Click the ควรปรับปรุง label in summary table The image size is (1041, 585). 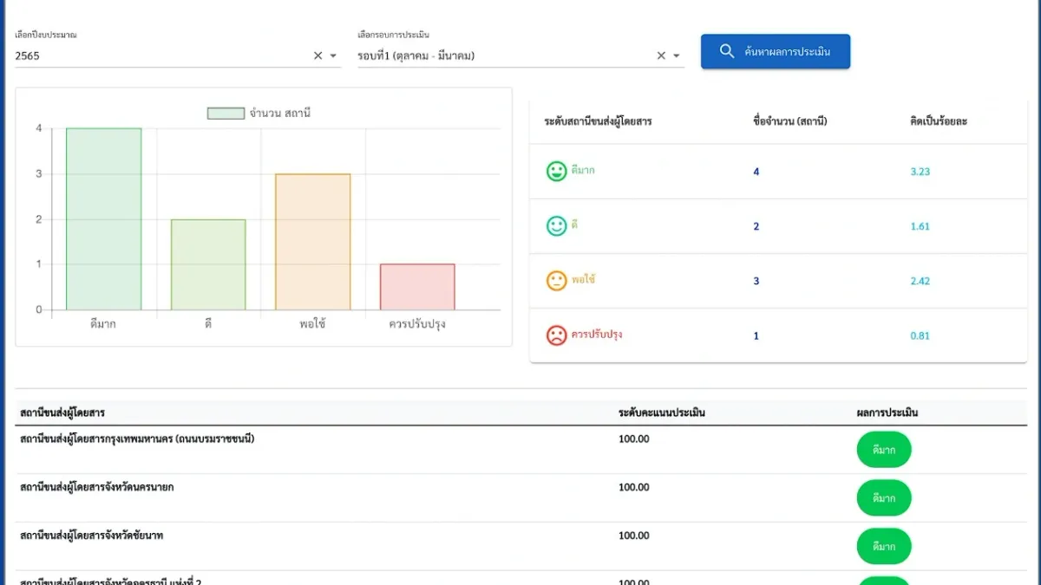point(597,335)
